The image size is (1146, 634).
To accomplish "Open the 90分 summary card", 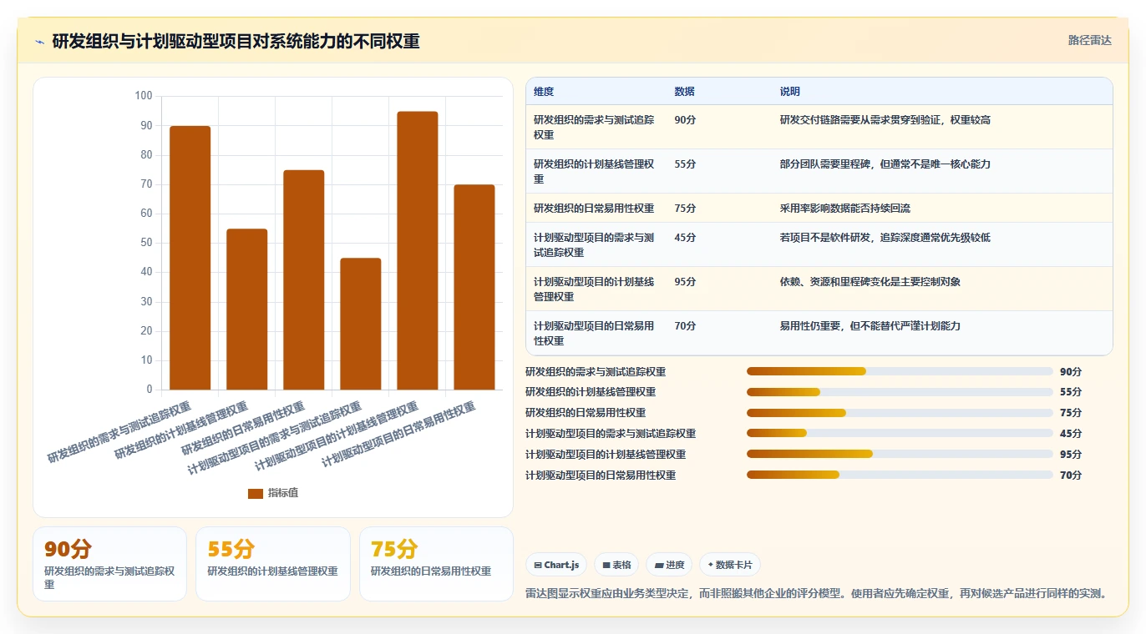I will click(x=109, y=564).
